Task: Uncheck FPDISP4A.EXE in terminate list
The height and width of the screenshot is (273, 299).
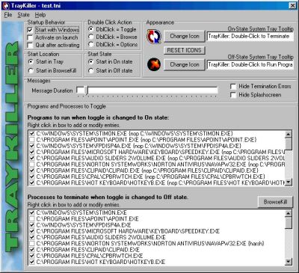Action: pos(32,225)
